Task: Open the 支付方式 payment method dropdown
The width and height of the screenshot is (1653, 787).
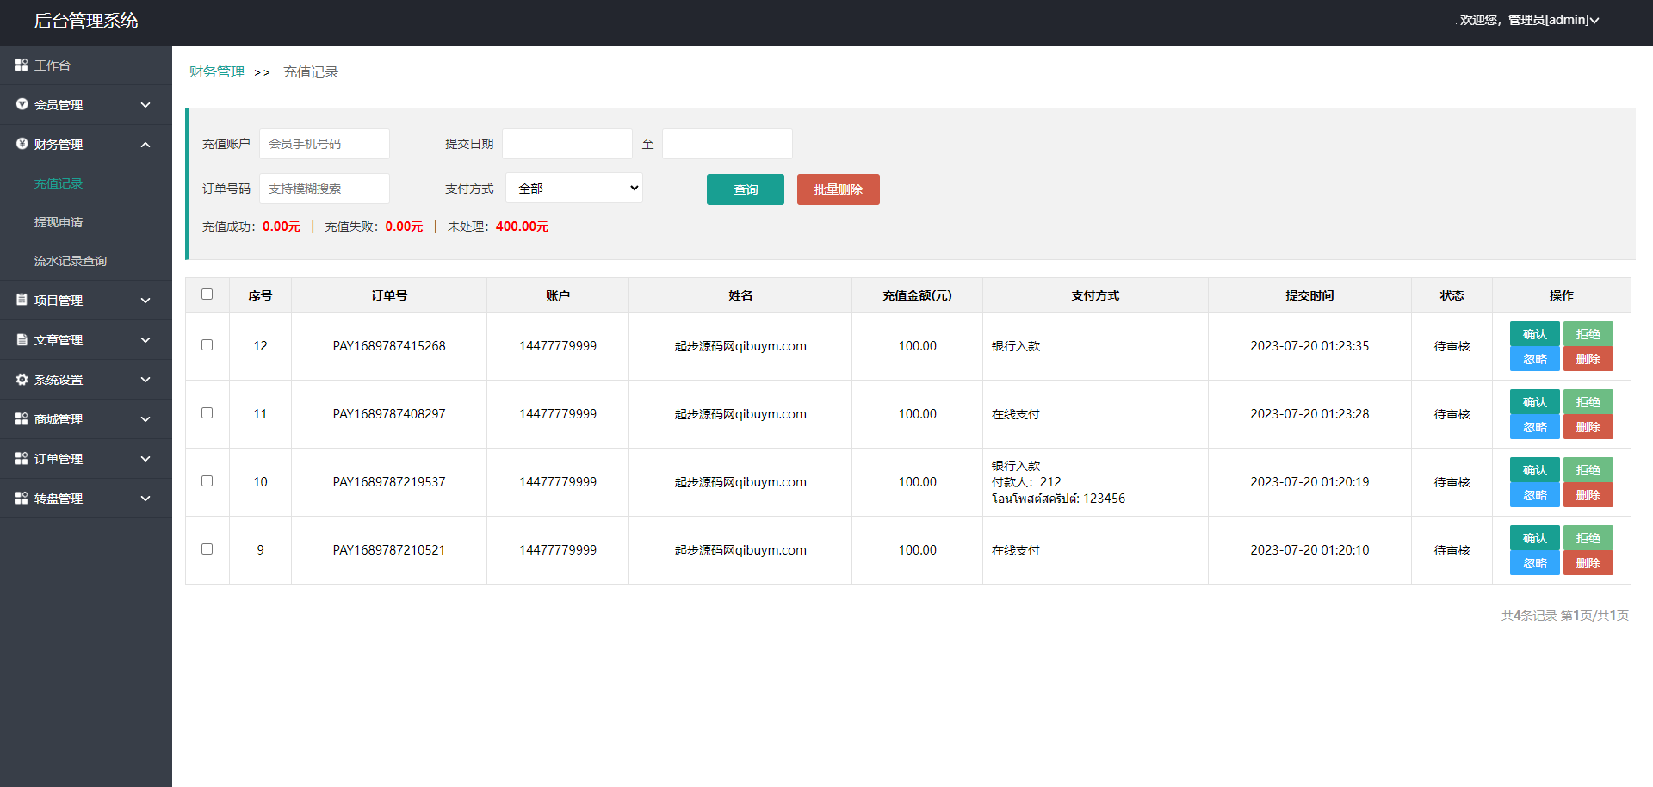Action: [x=574, y=189]
